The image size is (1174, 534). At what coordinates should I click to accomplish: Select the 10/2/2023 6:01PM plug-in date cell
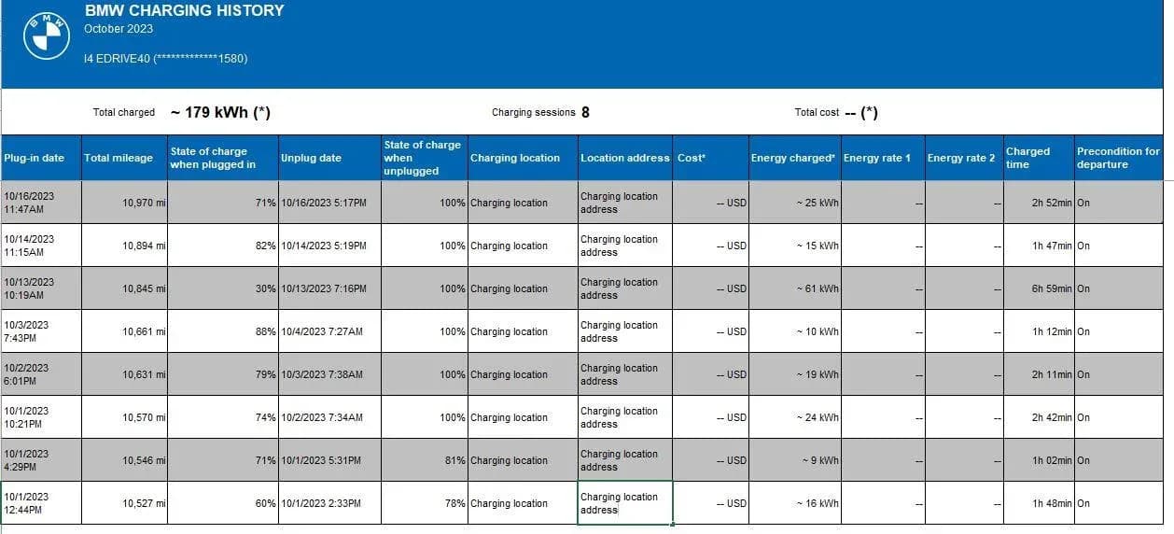[x=41, y=374]
